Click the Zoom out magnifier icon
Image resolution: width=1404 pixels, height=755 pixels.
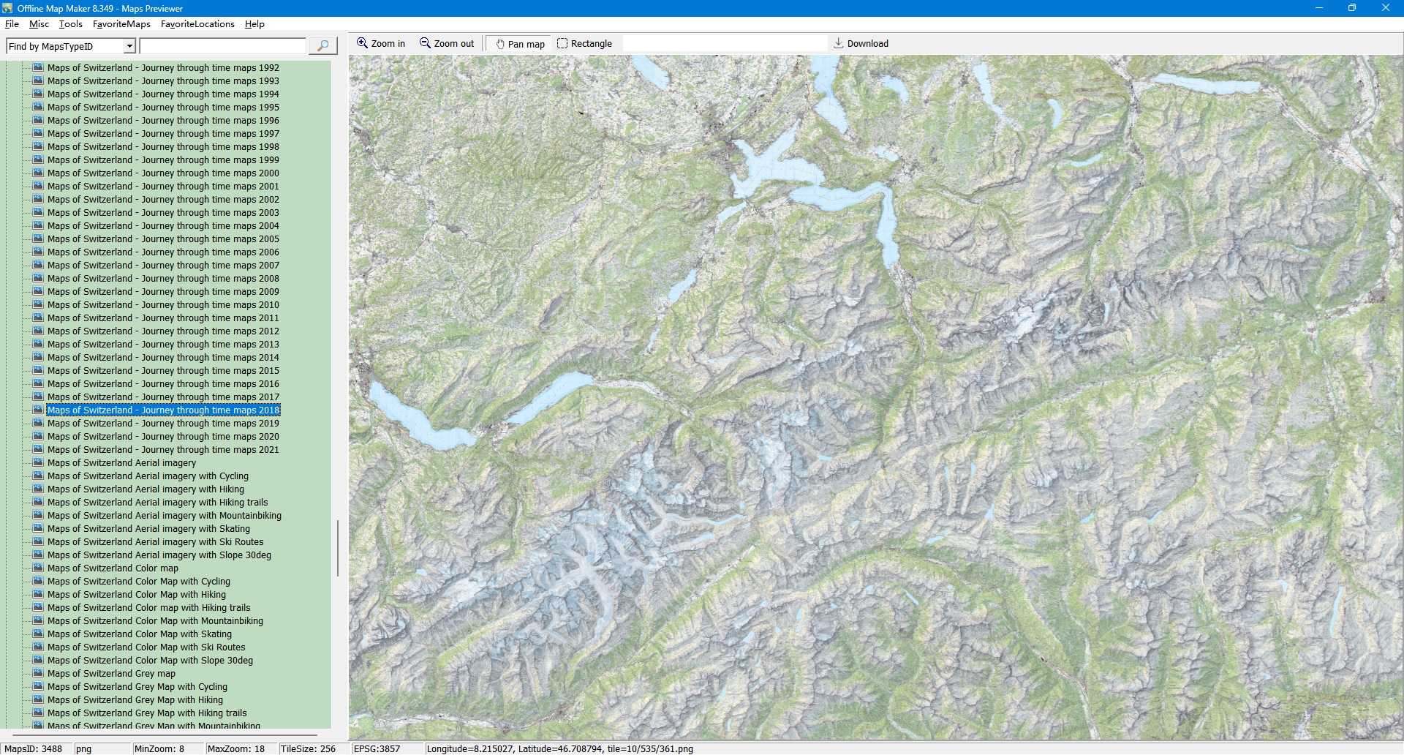pyautogui.click(x=425, y=43)
